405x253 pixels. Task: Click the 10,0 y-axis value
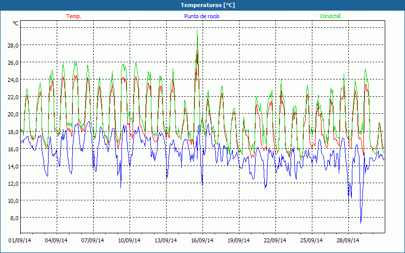click(13, 201)
